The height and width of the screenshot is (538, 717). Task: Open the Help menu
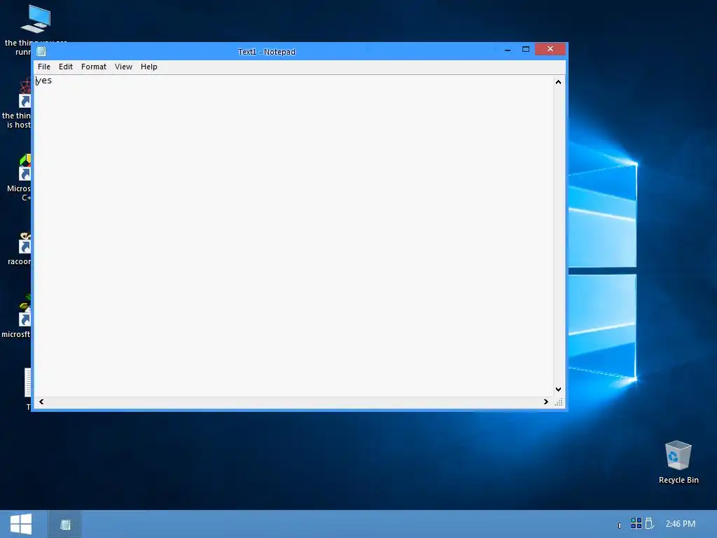[x=148, y=67]
